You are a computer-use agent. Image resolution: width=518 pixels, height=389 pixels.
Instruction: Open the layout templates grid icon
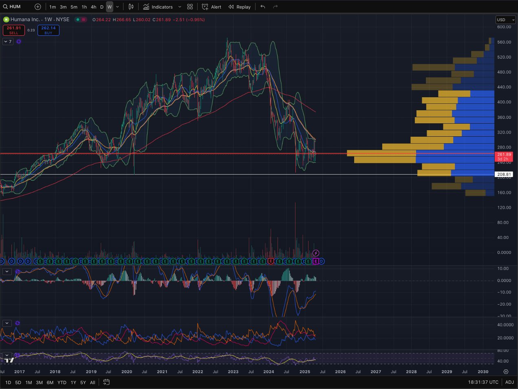(x=190, y=7)
